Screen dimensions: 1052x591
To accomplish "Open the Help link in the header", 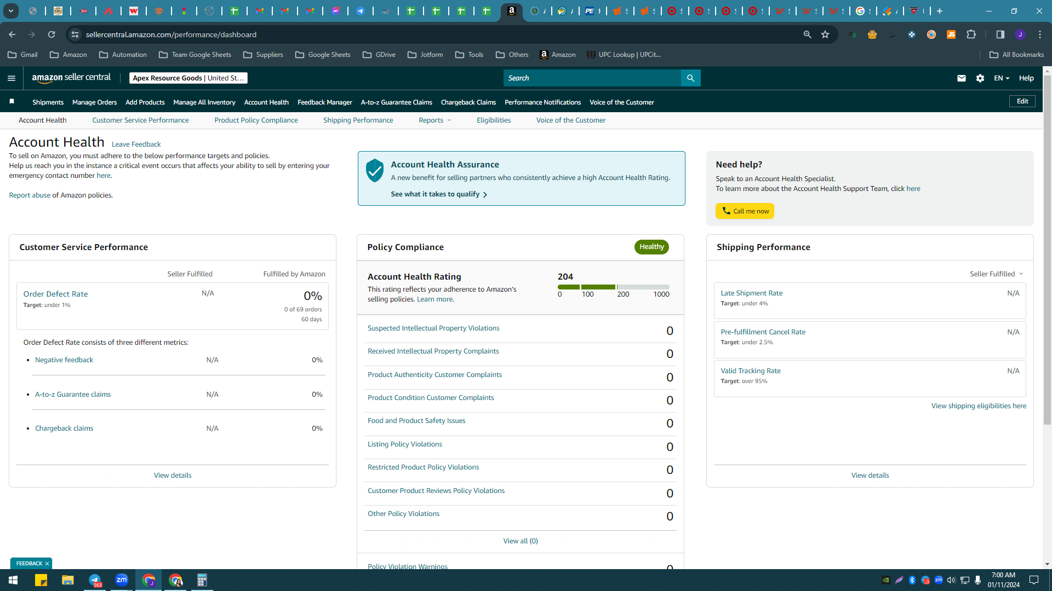I will 1026,78.
